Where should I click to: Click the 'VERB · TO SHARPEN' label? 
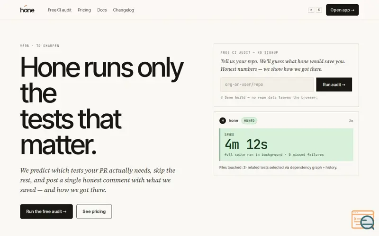[40, 46]
